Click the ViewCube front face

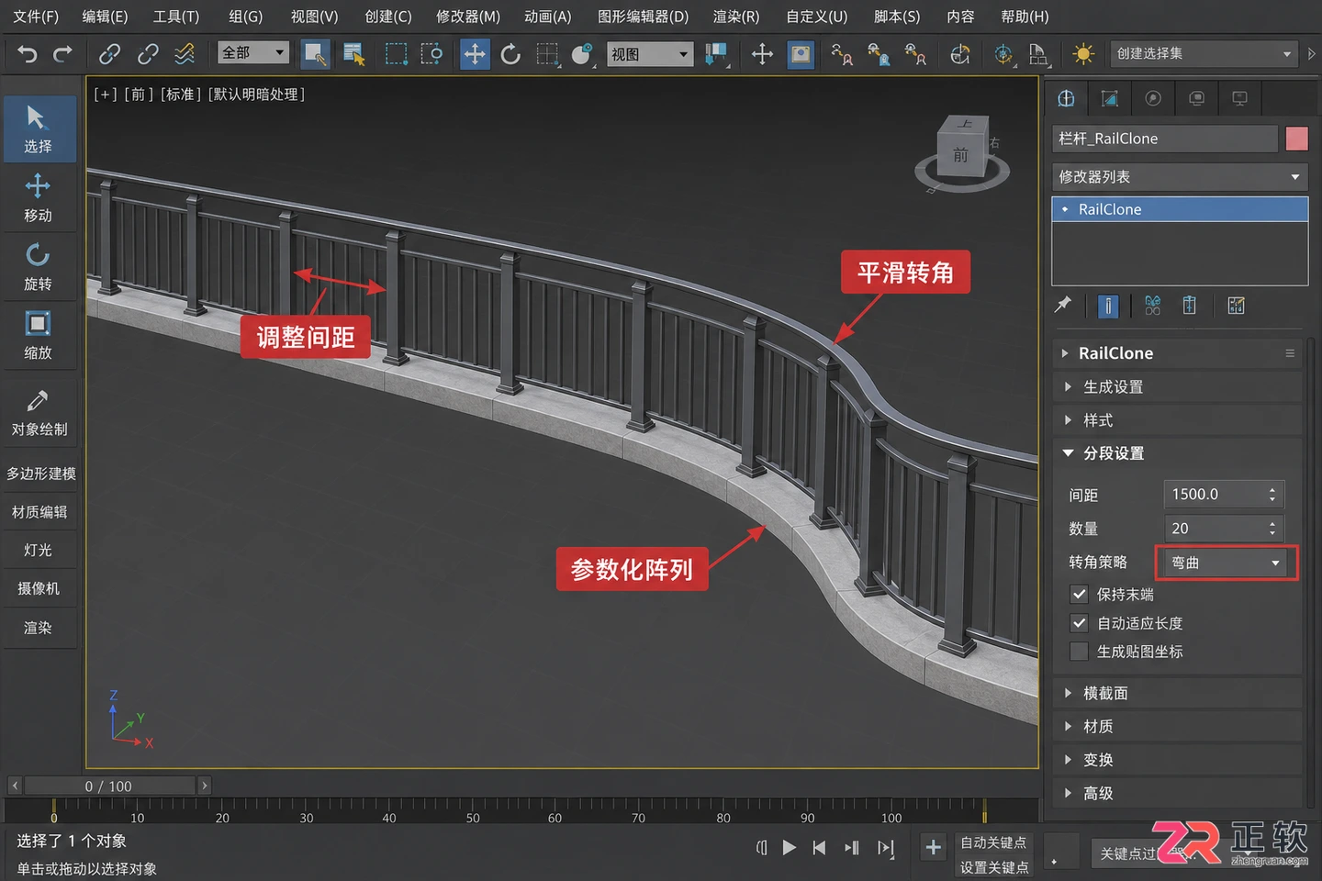click(960, 155)
